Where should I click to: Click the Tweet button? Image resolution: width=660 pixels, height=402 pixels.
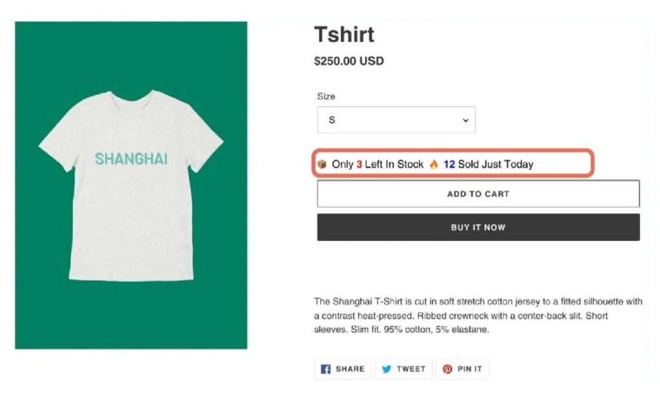pos(403,369)
